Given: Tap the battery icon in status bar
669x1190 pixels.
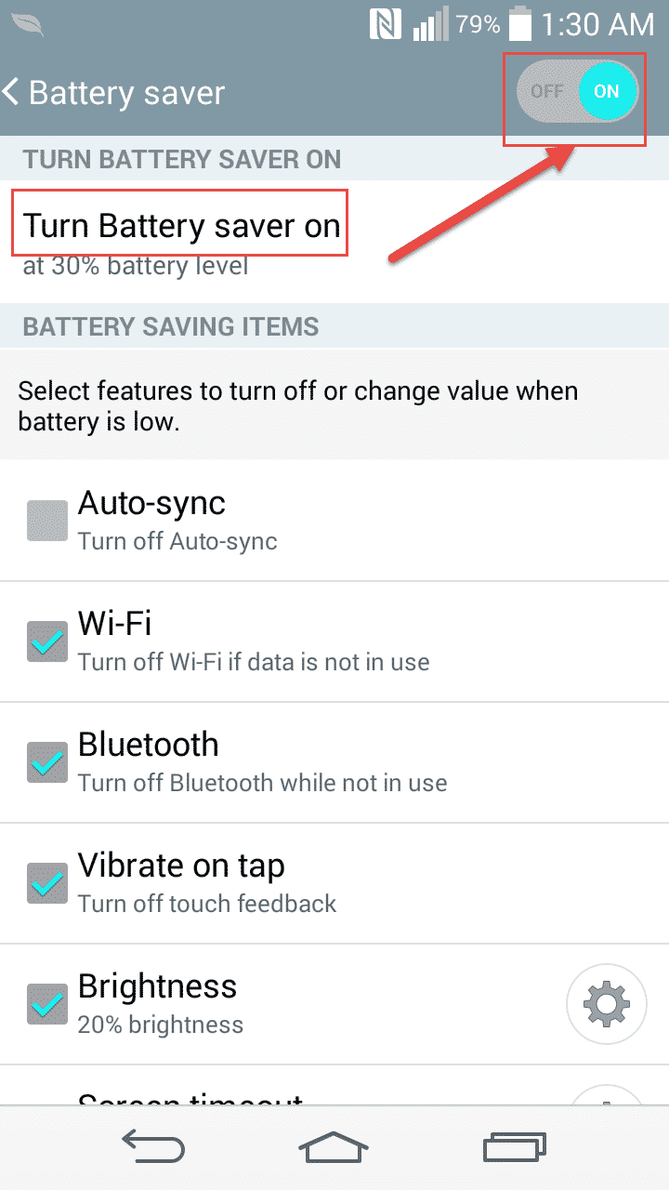Looking at the screenshot, I should 520,25.
